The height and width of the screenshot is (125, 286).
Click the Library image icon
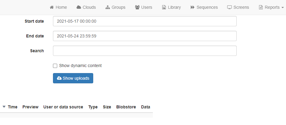click(164, 7)
